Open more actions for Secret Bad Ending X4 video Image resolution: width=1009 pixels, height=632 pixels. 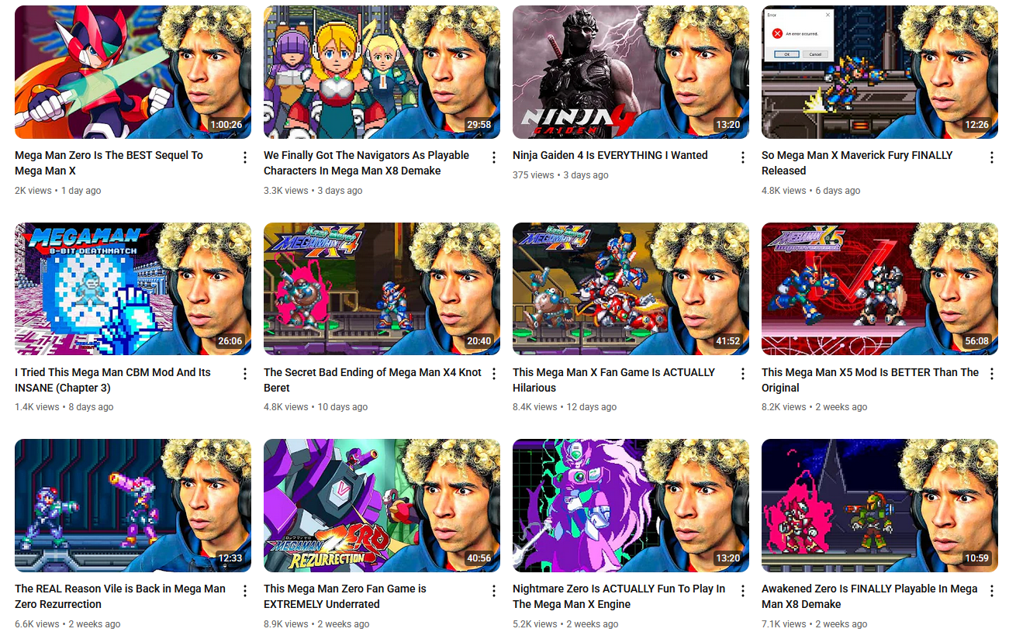pos(494,374)
